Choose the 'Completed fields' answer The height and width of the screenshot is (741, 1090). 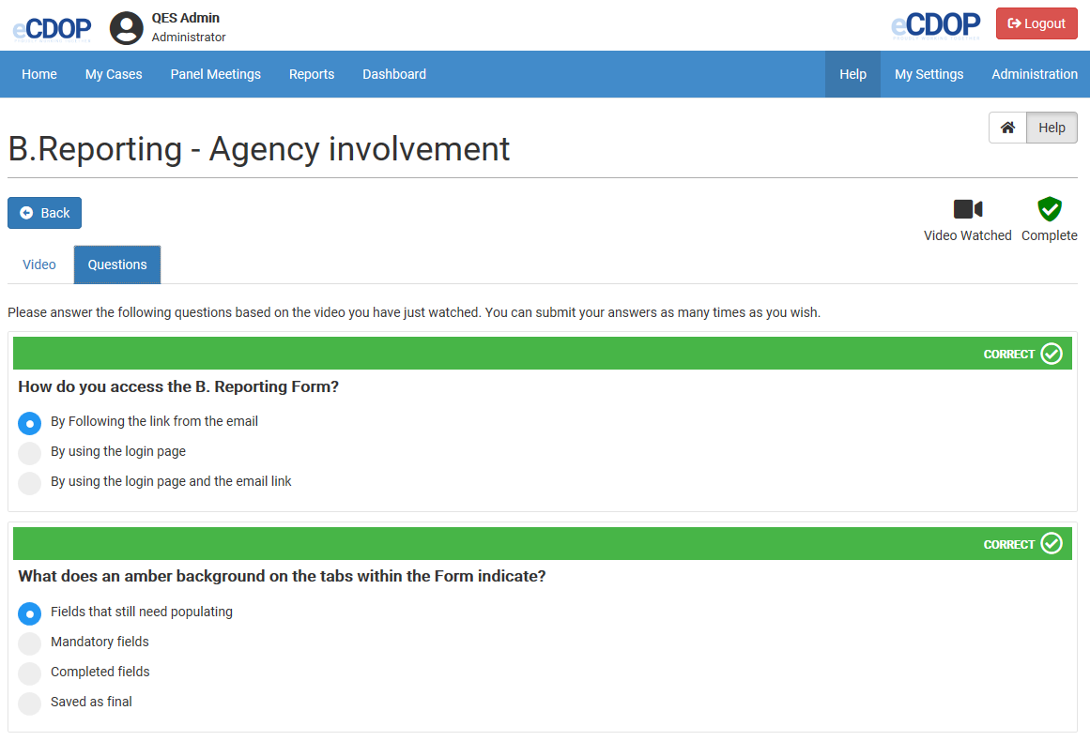pyautogui.click(x=30, y=673)
